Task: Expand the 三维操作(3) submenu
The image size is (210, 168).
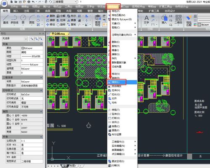Action: tap(122, 142)
